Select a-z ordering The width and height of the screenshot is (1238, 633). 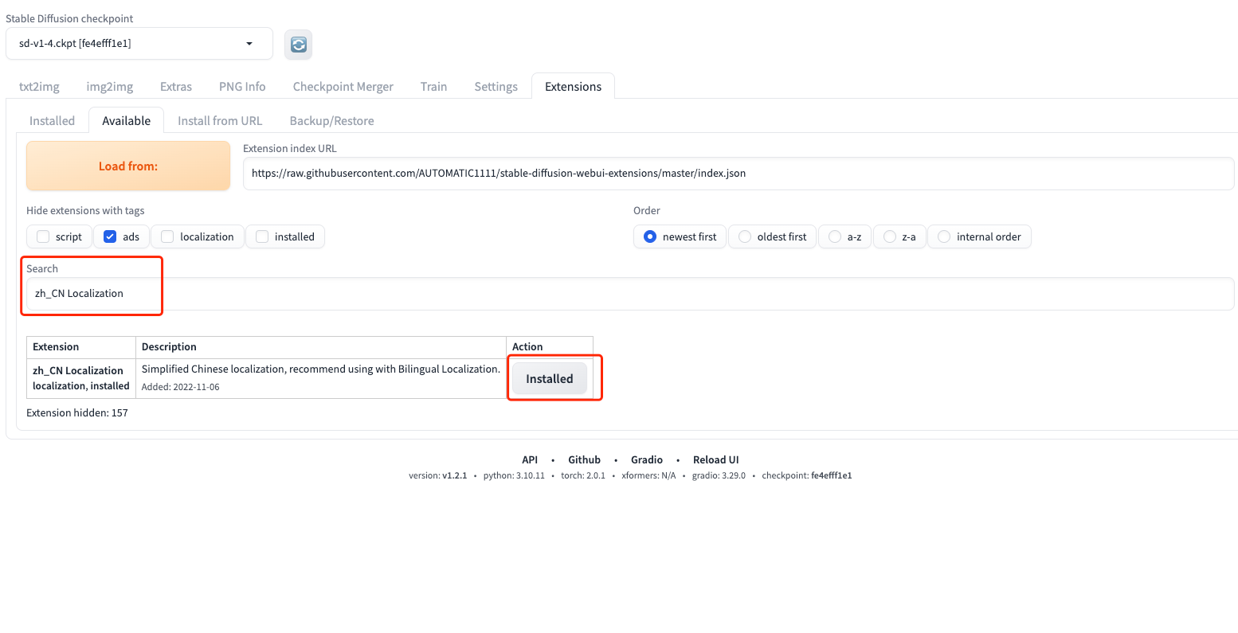tap(835, 236)
